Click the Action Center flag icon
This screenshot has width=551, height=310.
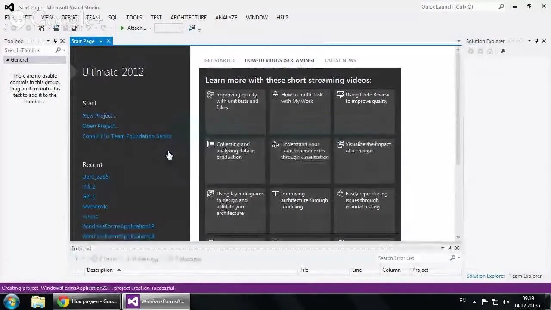(485, 302)
